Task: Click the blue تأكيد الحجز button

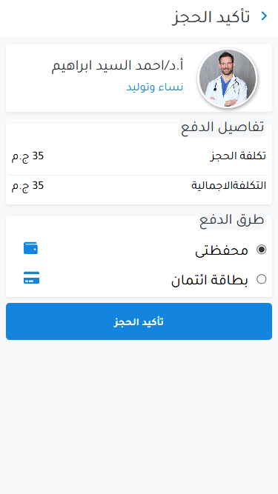Action: (x=139, y=321)
